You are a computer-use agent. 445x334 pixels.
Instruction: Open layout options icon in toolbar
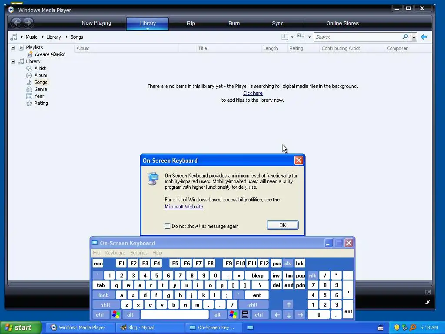tap(285, 37)
